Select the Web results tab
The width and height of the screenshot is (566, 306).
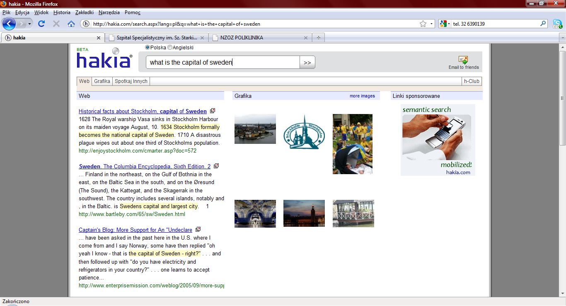(84, 81)
